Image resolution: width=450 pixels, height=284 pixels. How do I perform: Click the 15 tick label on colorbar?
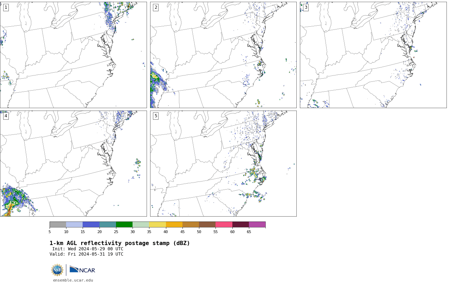click(x=83, y=232)
